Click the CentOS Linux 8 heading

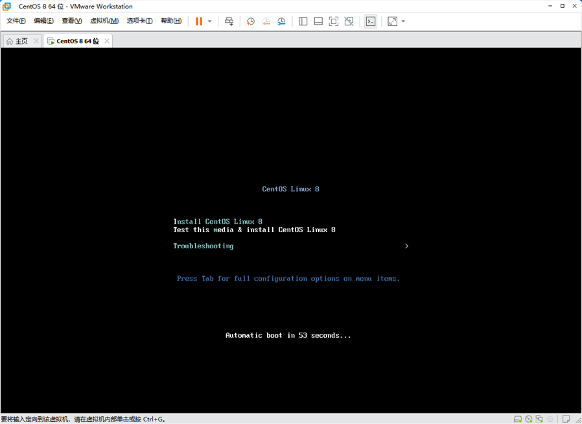coord(290,189)
